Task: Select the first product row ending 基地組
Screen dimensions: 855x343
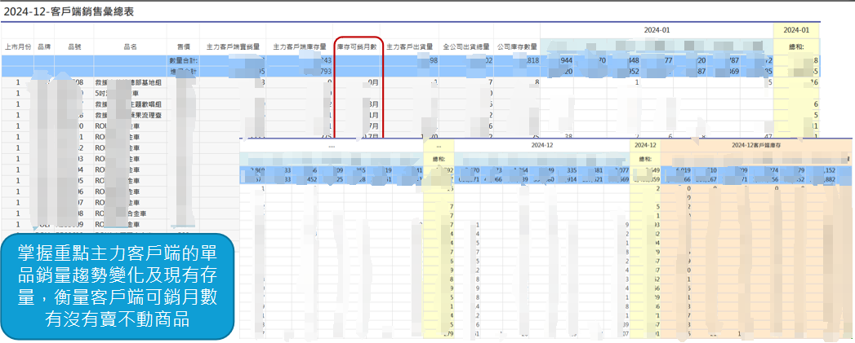Action: [x=130, y=83]
